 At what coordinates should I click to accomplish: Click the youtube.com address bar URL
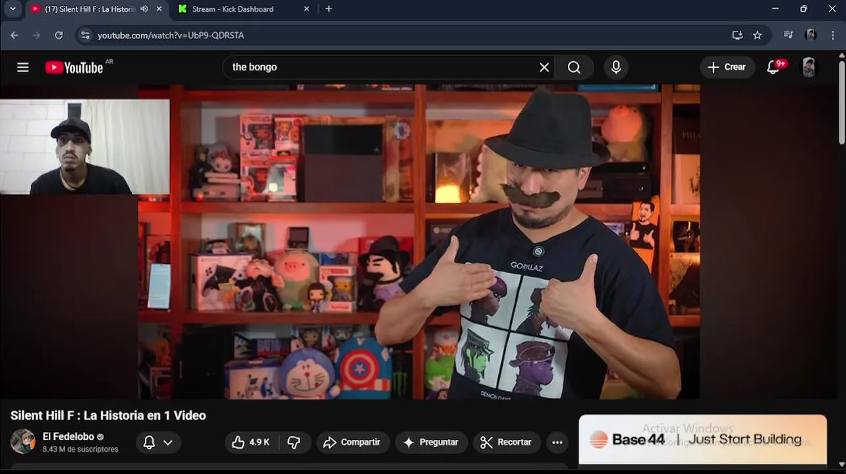coord(171,36)
